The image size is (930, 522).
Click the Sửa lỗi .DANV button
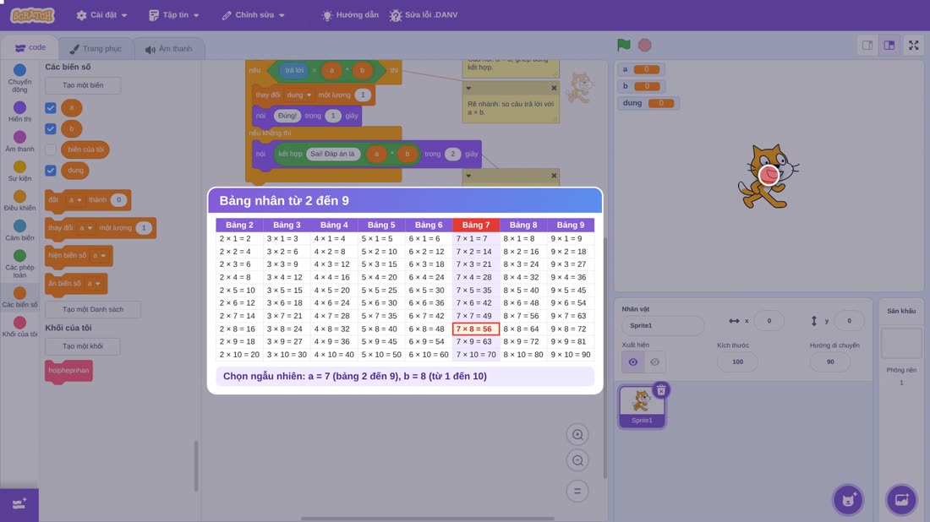pos(424,15)
